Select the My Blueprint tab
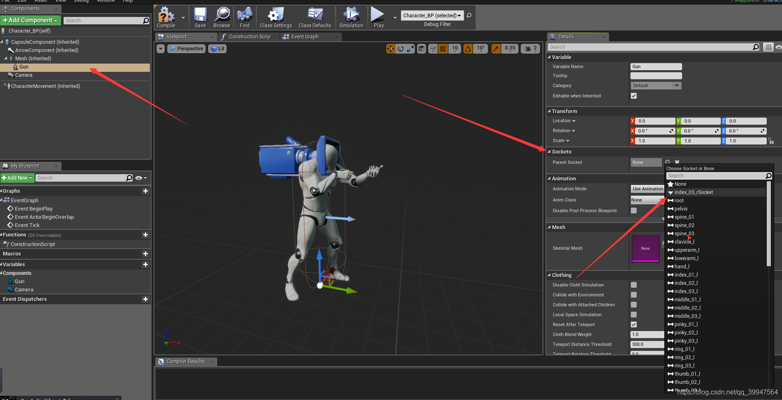 (x=25, y=166)
